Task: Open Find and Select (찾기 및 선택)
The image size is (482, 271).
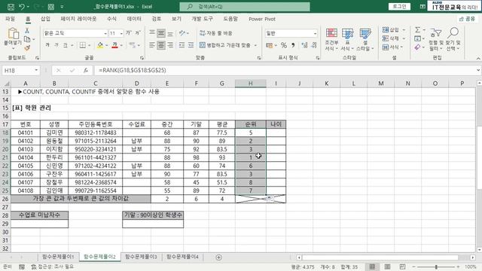Action: pyautogui.click(x=453, y=39)
